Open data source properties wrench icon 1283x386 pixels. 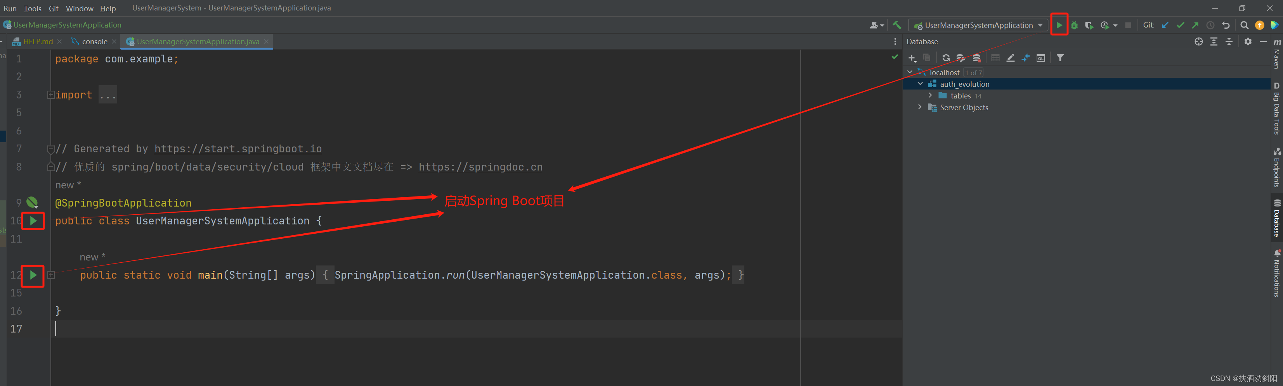[x=961, y=58]
